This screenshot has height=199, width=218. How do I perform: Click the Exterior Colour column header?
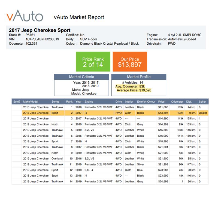click(x=146, y=102)
